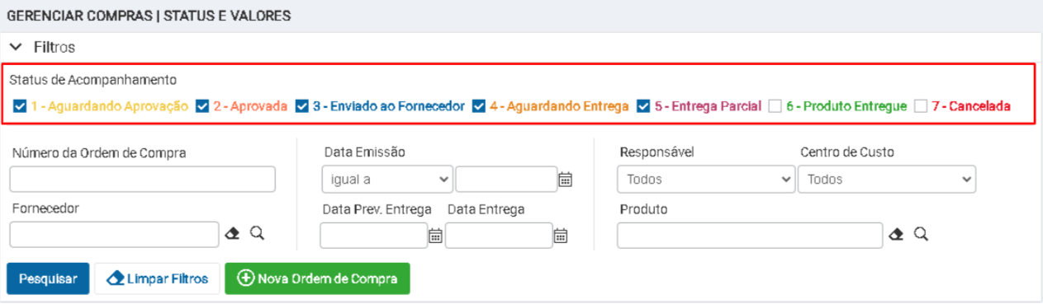Viewport: 1043px width, 304px height.
Task: Open the Data Emissão calendar picker
Action: point(566,180)
